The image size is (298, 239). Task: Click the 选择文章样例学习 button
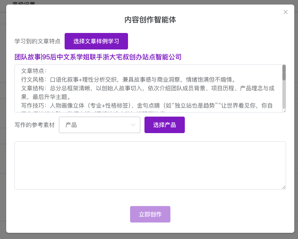coord(96,41)
